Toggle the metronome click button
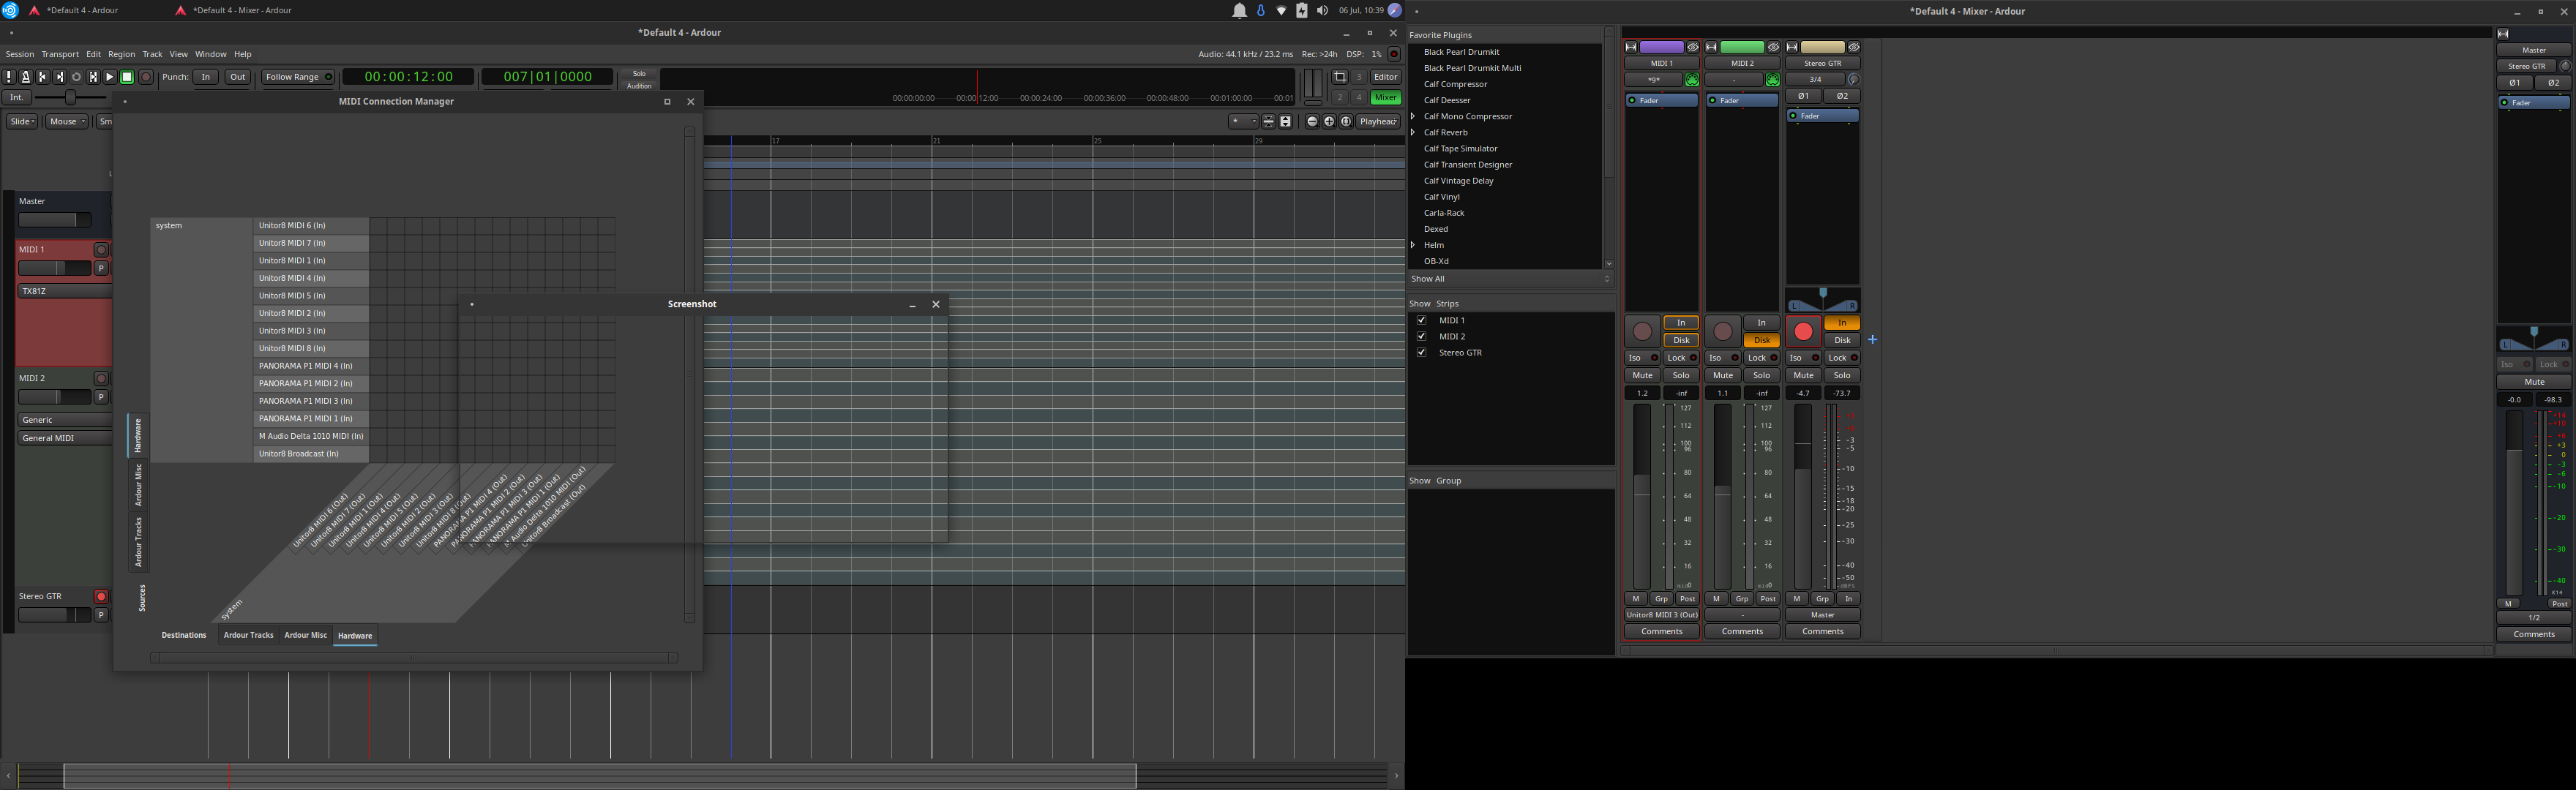2576x790 pixels. (x=26, y=77)
